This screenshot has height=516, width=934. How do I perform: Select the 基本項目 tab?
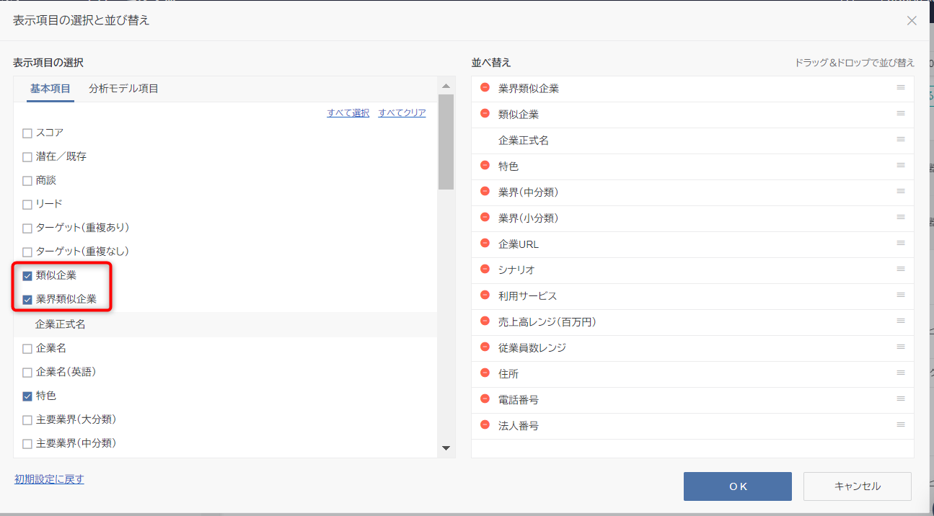pos(50,89)
